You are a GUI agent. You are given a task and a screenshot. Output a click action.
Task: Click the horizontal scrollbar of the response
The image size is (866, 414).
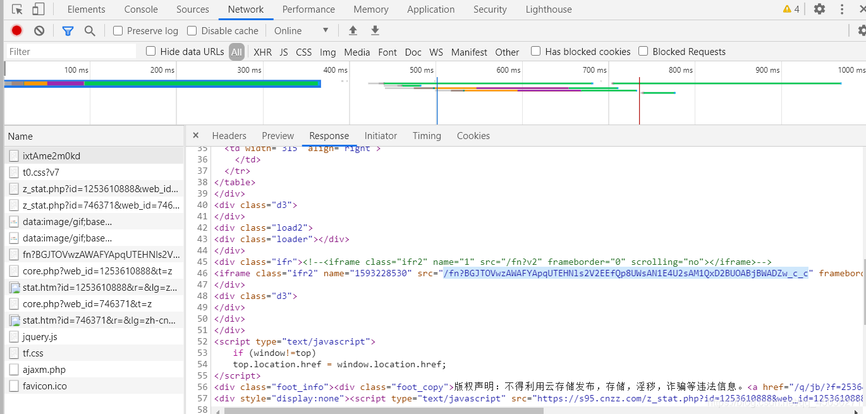(384, 411)
